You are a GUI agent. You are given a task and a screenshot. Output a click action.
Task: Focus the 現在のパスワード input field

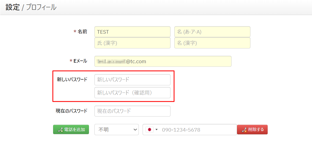click(x=132, y=111)
